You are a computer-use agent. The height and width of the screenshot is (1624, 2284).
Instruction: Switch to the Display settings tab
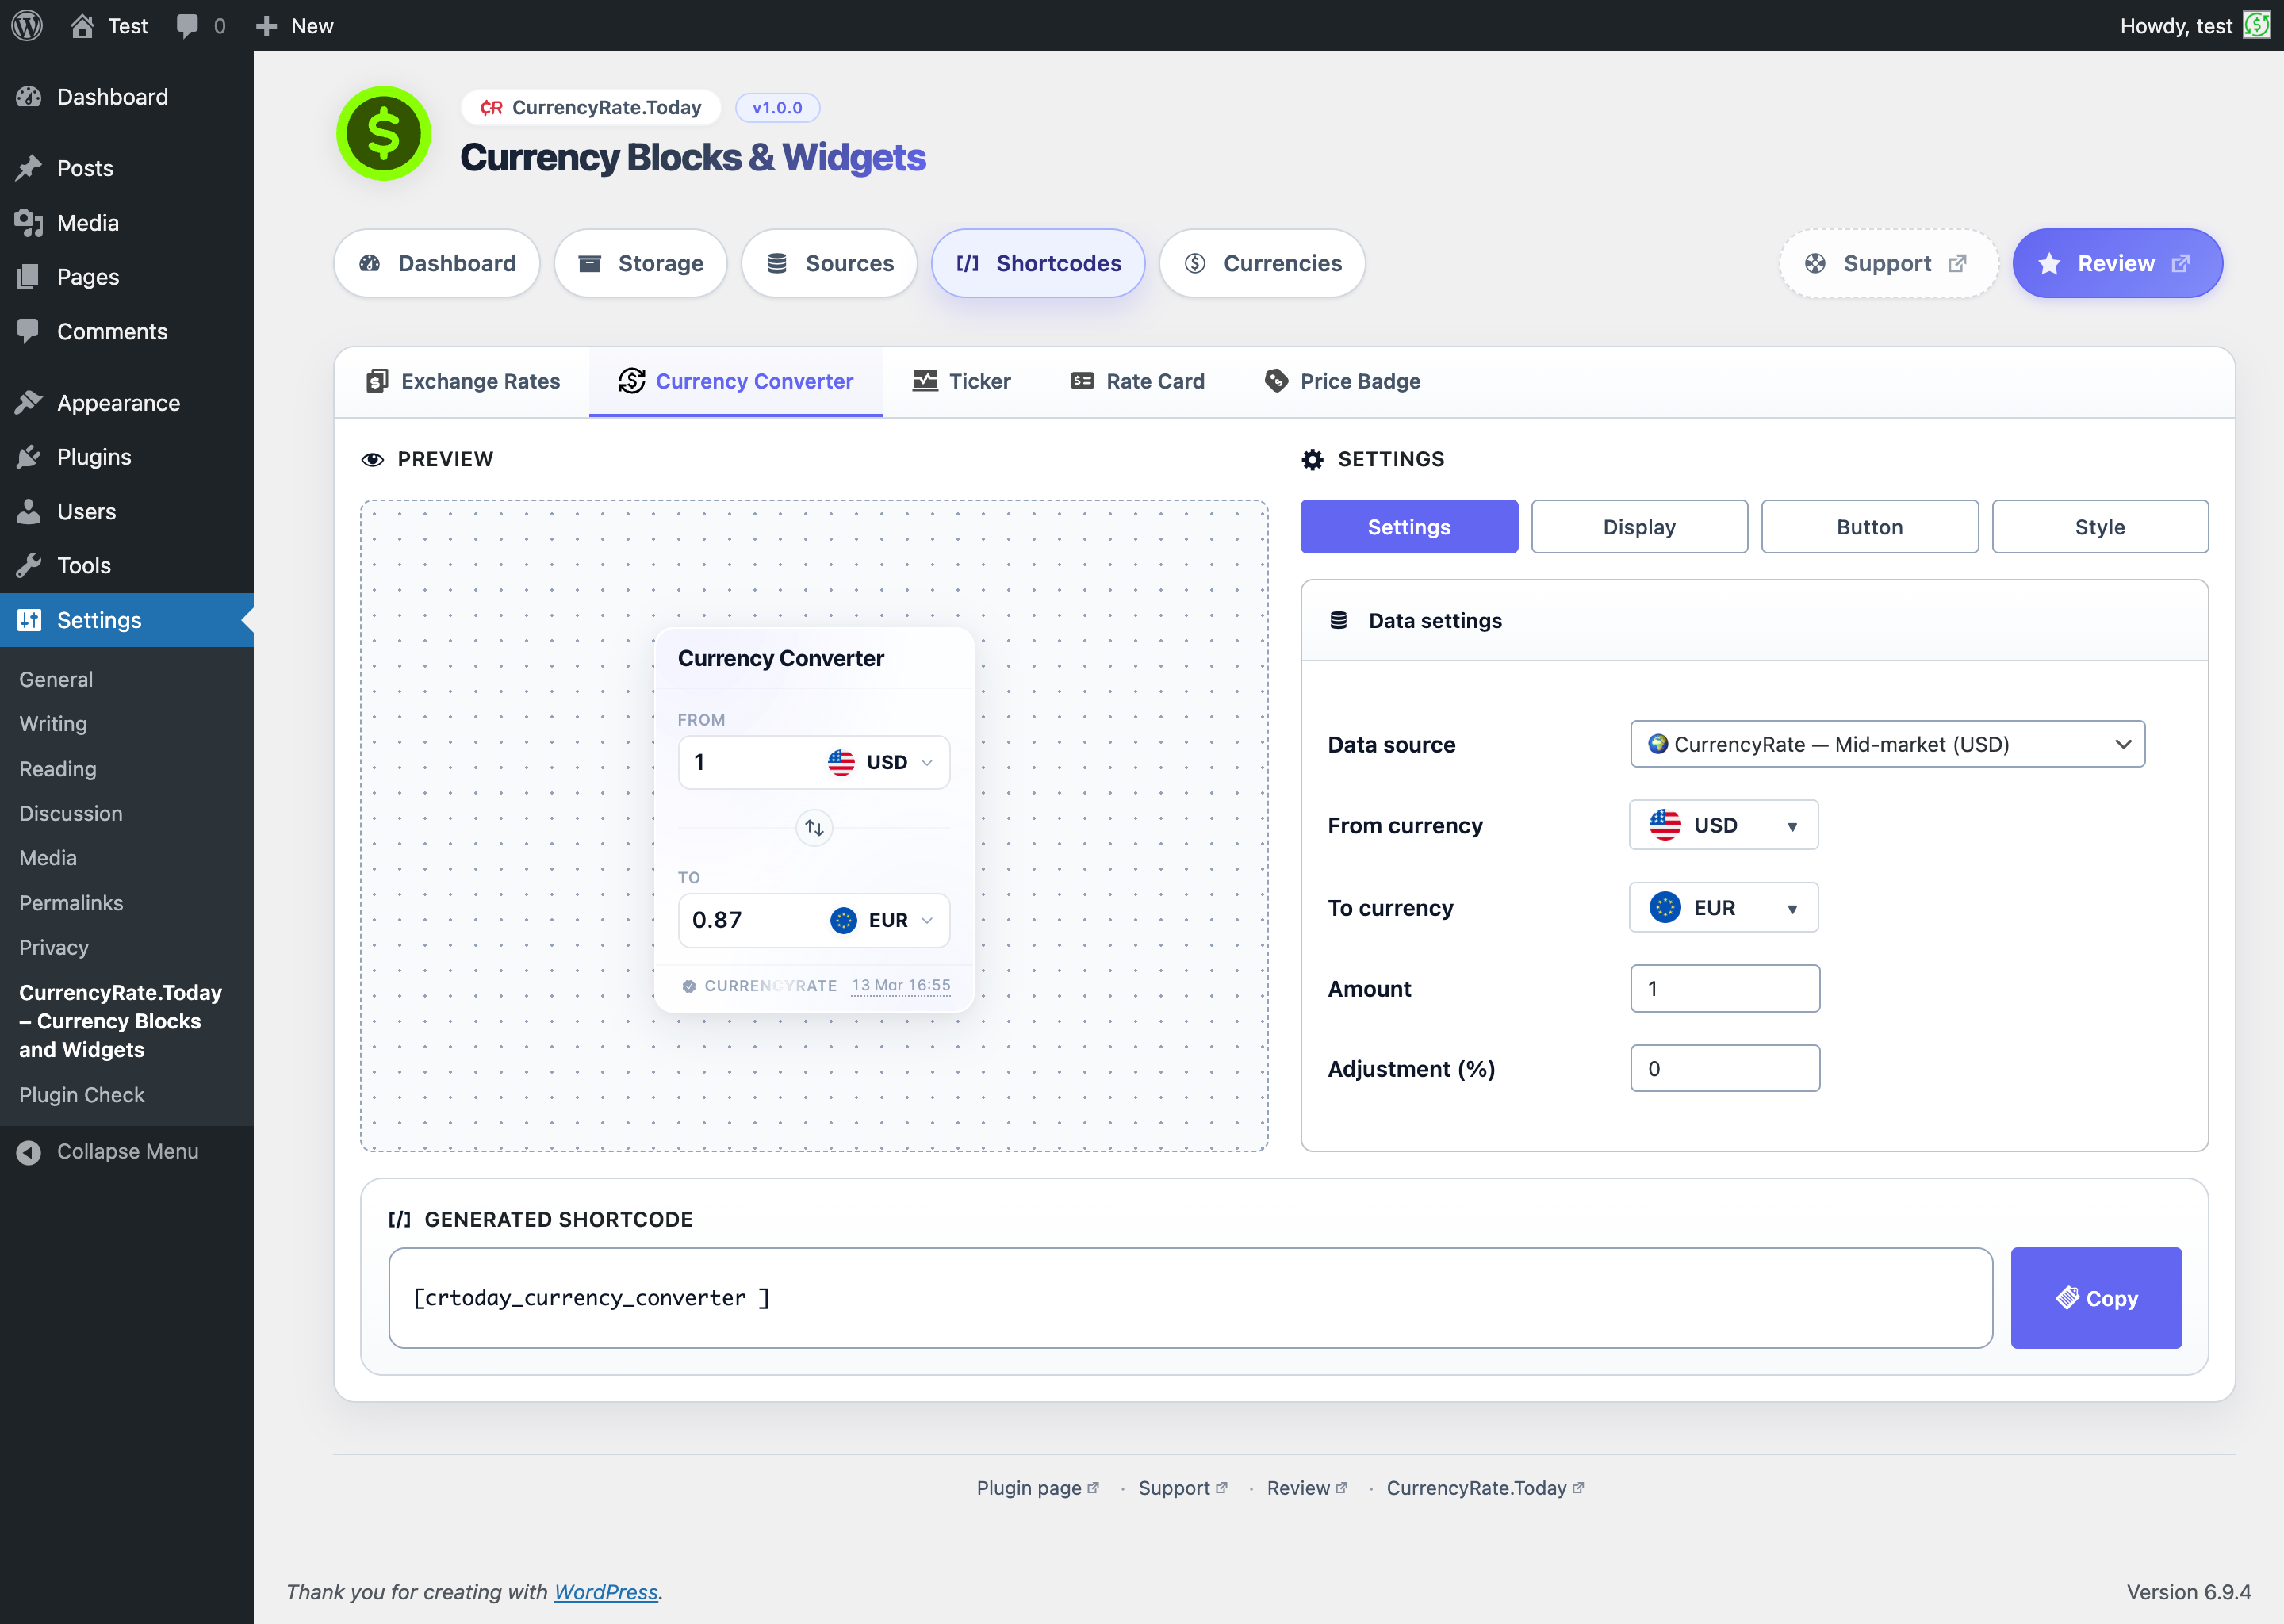[1638, 526]
